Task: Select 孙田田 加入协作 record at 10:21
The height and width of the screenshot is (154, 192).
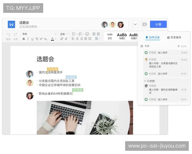Action: click(165, 74)
